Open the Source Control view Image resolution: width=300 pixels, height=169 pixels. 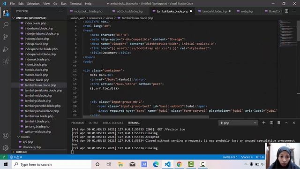click(6, 37)
